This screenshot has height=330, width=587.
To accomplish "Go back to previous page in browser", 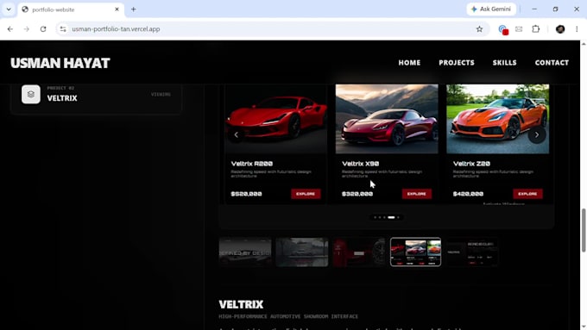I will (x=10, y=29).
